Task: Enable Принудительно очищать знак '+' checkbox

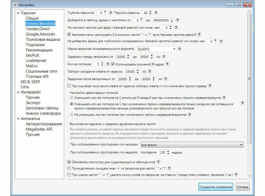Action: click(x=69, y=168)
